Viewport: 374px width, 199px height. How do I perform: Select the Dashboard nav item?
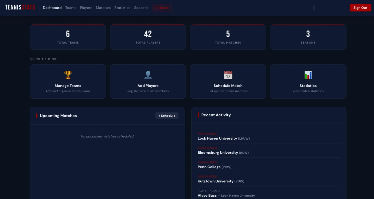[x=52, y=8]
